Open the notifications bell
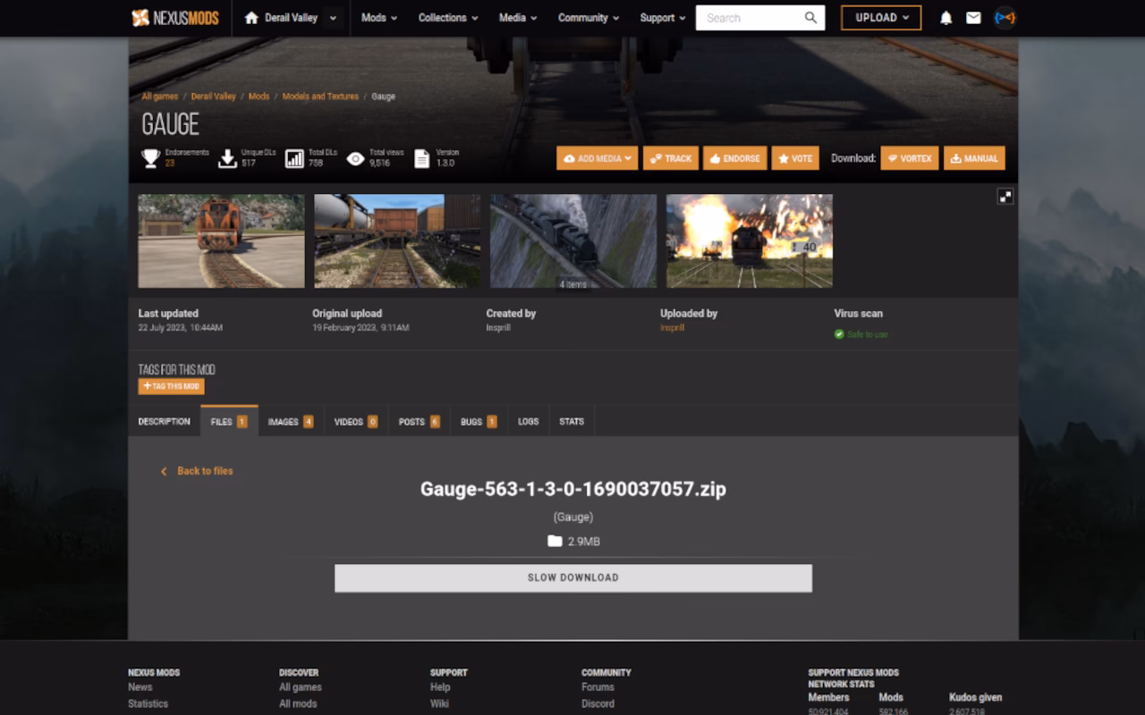1145x715 pixels. click(x=946, y=18)
